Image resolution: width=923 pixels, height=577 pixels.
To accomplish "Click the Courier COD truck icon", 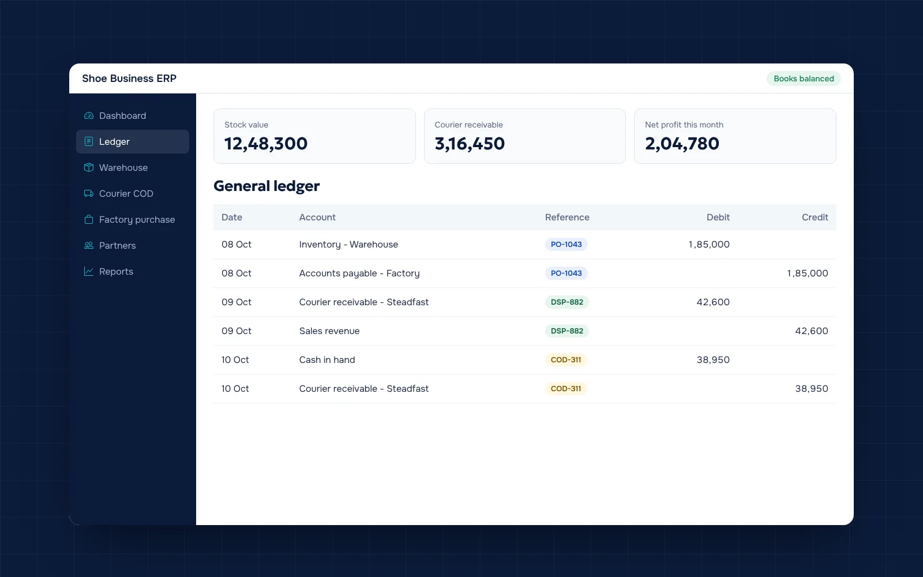I will point(89,193).
